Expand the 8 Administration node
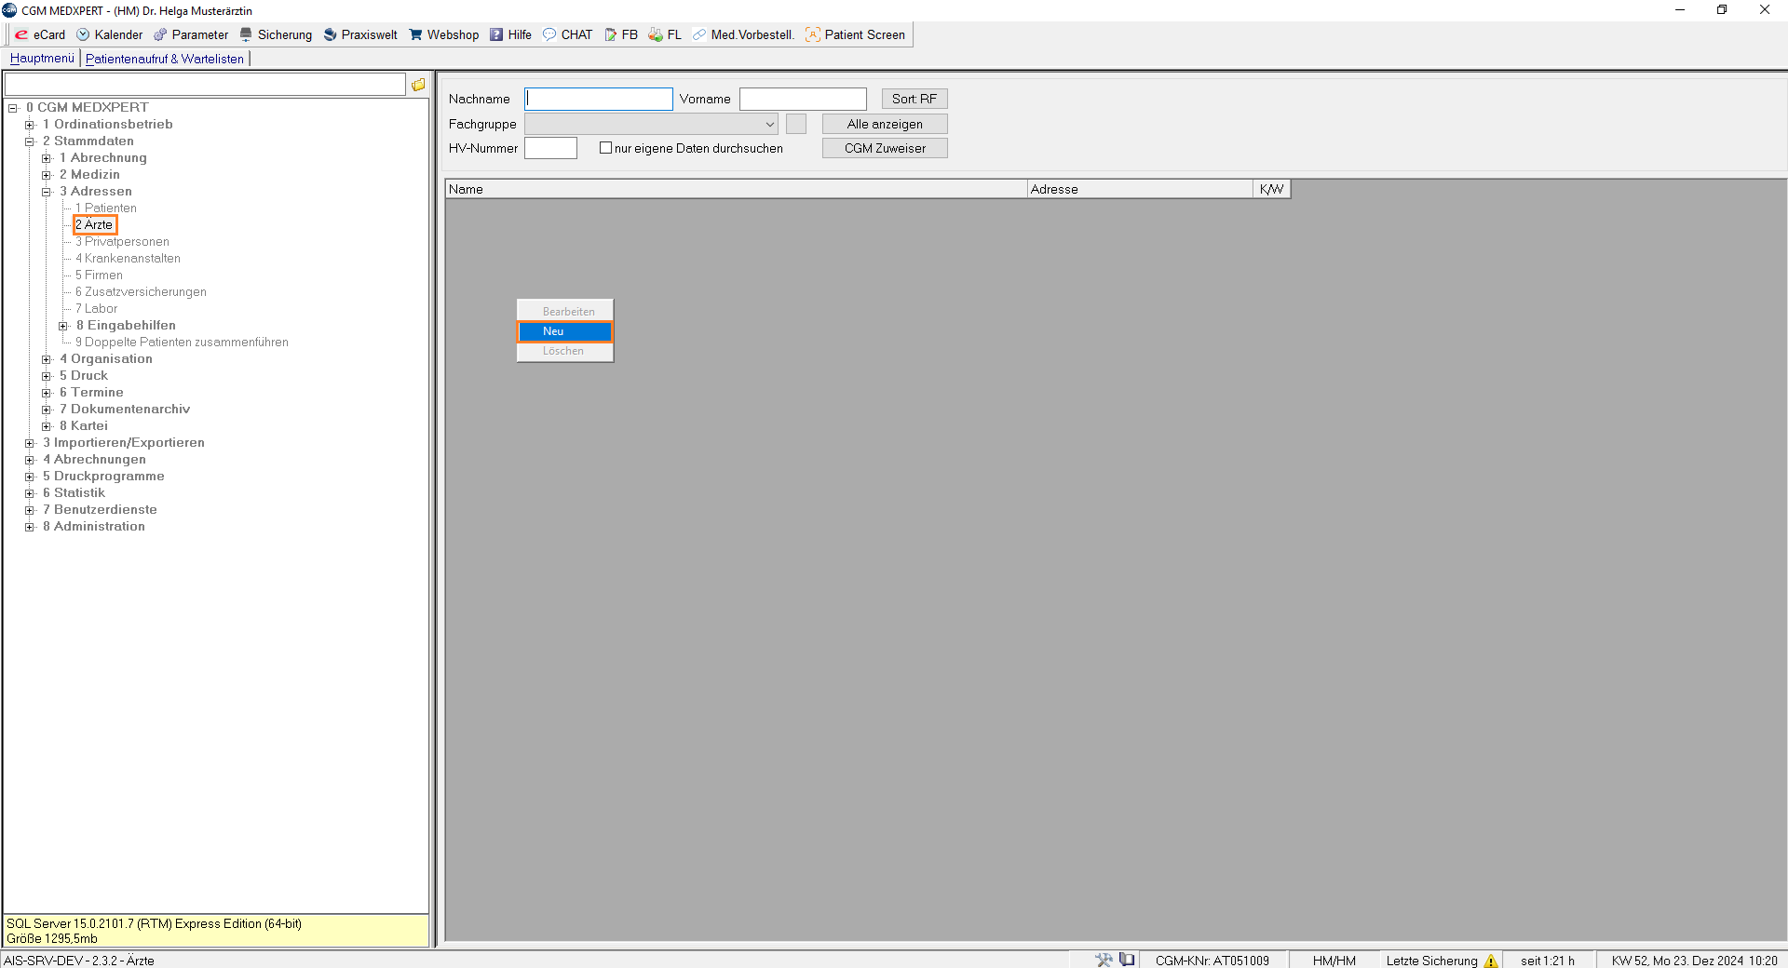The image size is (1788, 968). point(30,527)
